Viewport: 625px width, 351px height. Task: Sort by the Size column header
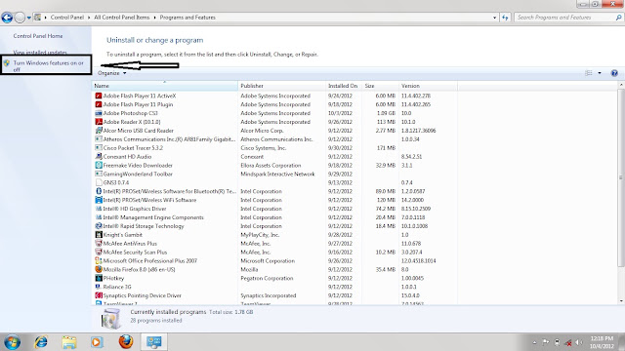(x=380, y=86)
